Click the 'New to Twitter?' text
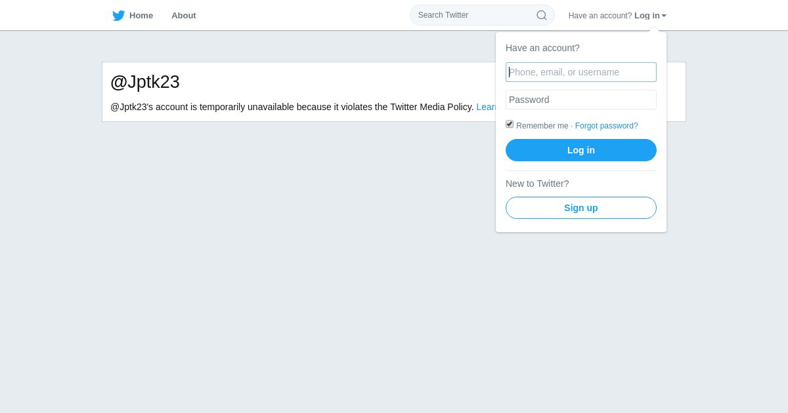 click(x=537, y=184)
